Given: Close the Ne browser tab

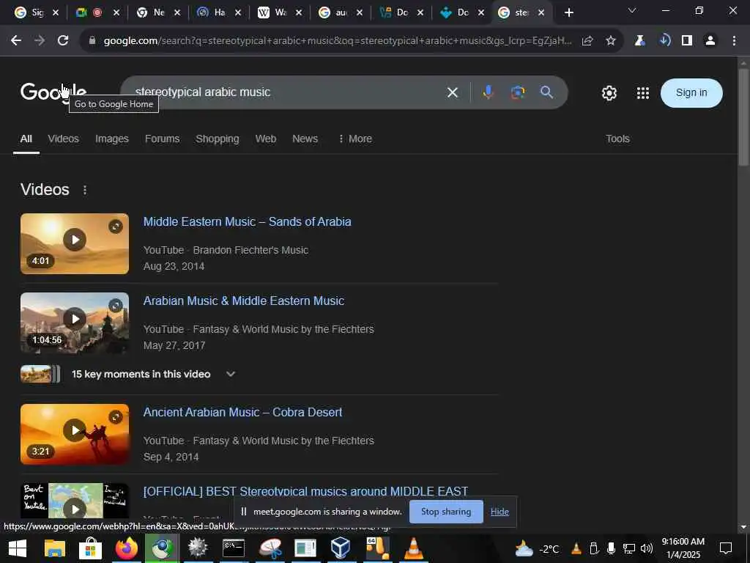Looking at the screenshot, I should [177, 13].
